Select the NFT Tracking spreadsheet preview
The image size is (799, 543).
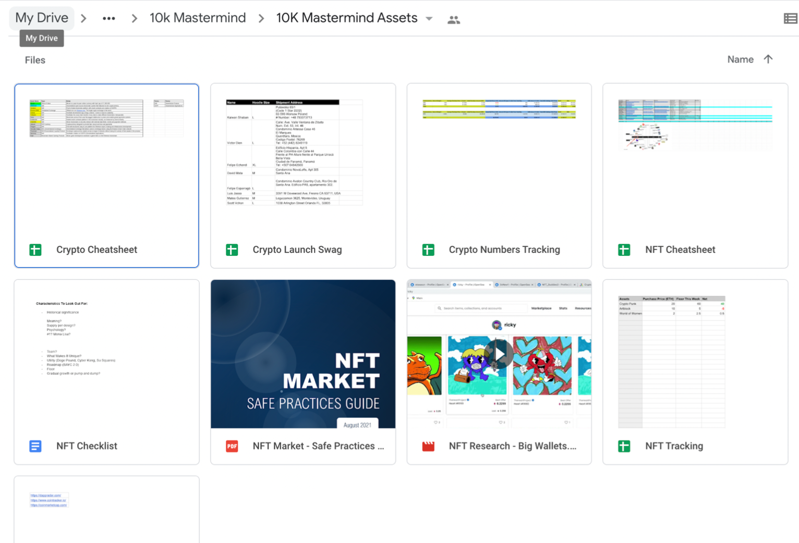tap(695, 354)
